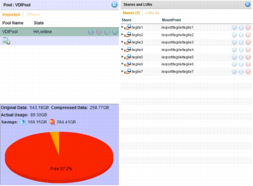Refresh the Shares and LUNs panel
This screenshot has width=253, height=186.
(248, 4)
